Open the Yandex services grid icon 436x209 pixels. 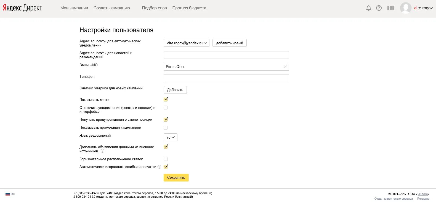click(391, 8)
